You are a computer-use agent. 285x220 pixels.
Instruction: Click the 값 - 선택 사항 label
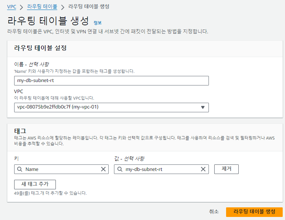tap(129, 159)
